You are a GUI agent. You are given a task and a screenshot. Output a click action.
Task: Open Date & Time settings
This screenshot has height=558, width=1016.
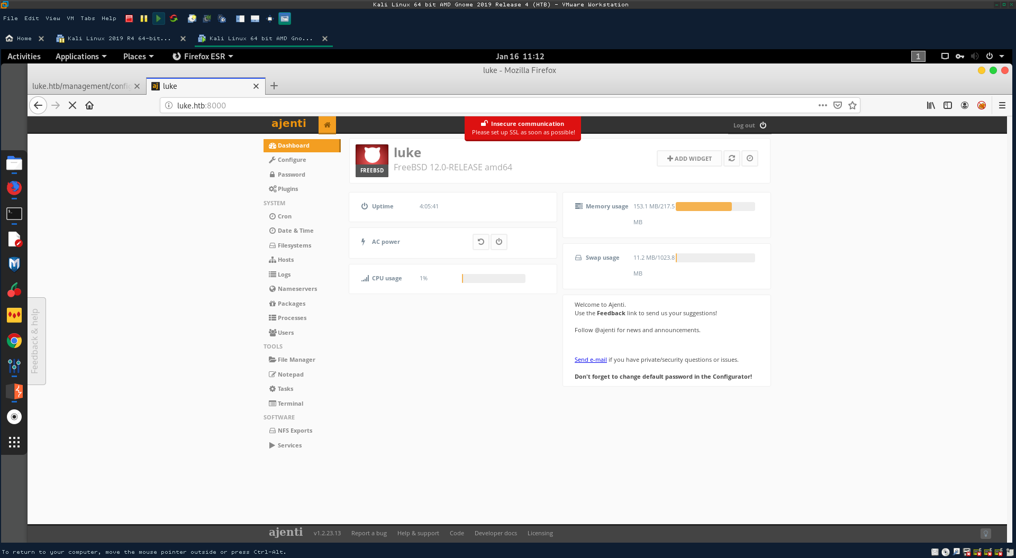pyautogui.click(x=291, y=231)
